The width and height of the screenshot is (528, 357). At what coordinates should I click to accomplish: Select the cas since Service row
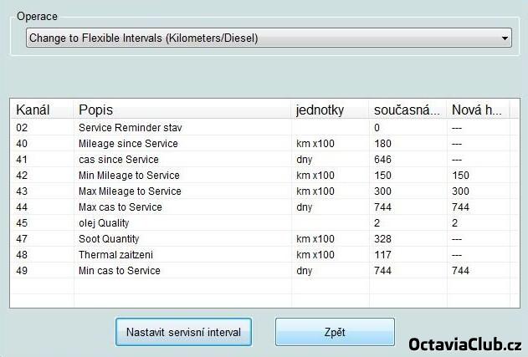118,160
